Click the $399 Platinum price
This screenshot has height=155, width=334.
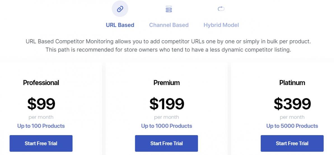tap(292, 104)
